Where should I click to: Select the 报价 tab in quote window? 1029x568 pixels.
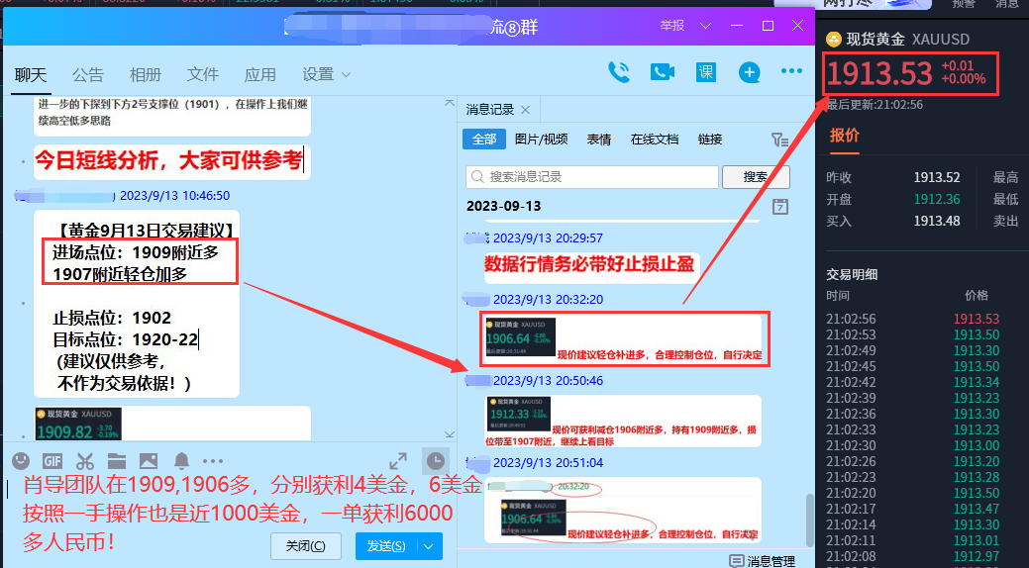click(x=844, y=136)
